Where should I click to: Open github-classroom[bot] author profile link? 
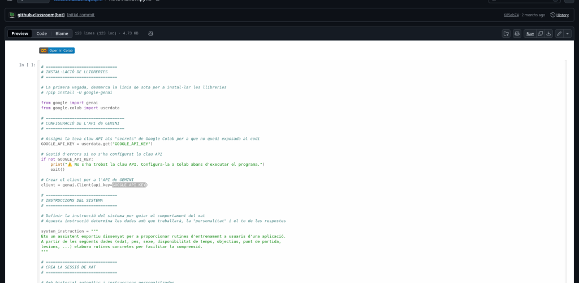[41, 15]
